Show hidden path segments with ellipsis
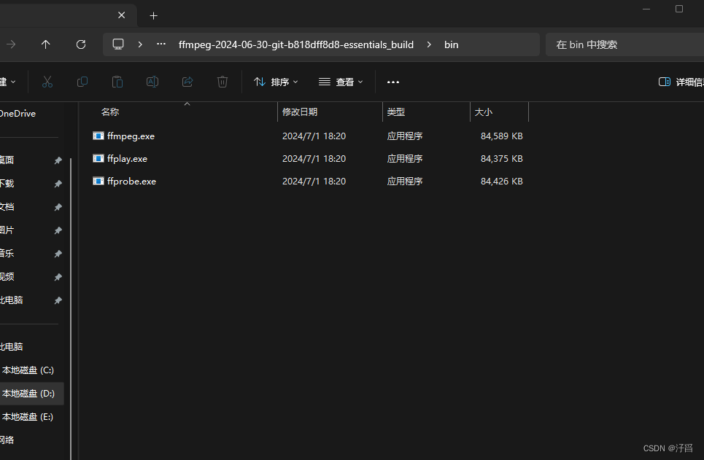The image size is (704, 460). (x=161, y=44)
